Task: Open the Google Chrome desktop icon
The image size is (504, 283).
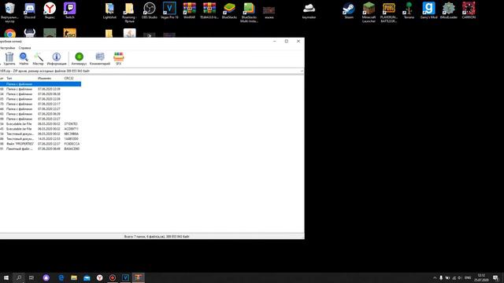Action: pos(10,33)
